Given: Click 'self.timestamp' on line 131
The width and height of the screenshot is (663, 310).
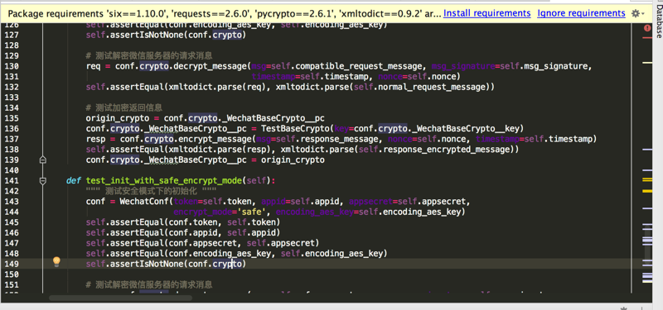Looking at the screenshot, I should (x=336, y=76).
